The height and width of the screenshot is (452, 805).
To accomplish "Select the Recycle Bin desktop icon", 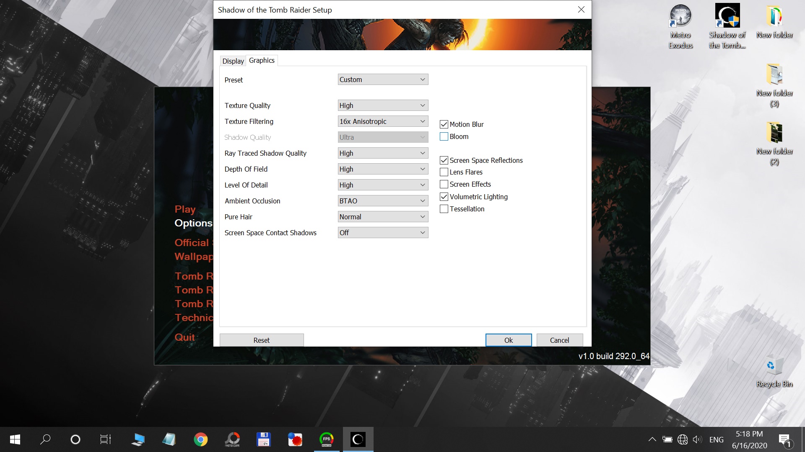I will (x=774, y=372).
